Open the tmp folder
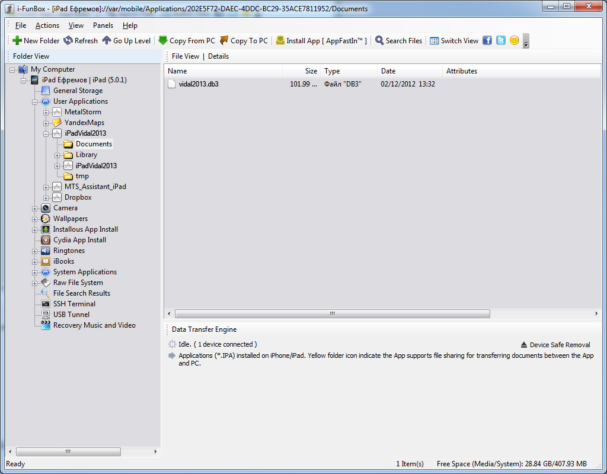This screenshot has width=607, height=474. tap(82, 176)
